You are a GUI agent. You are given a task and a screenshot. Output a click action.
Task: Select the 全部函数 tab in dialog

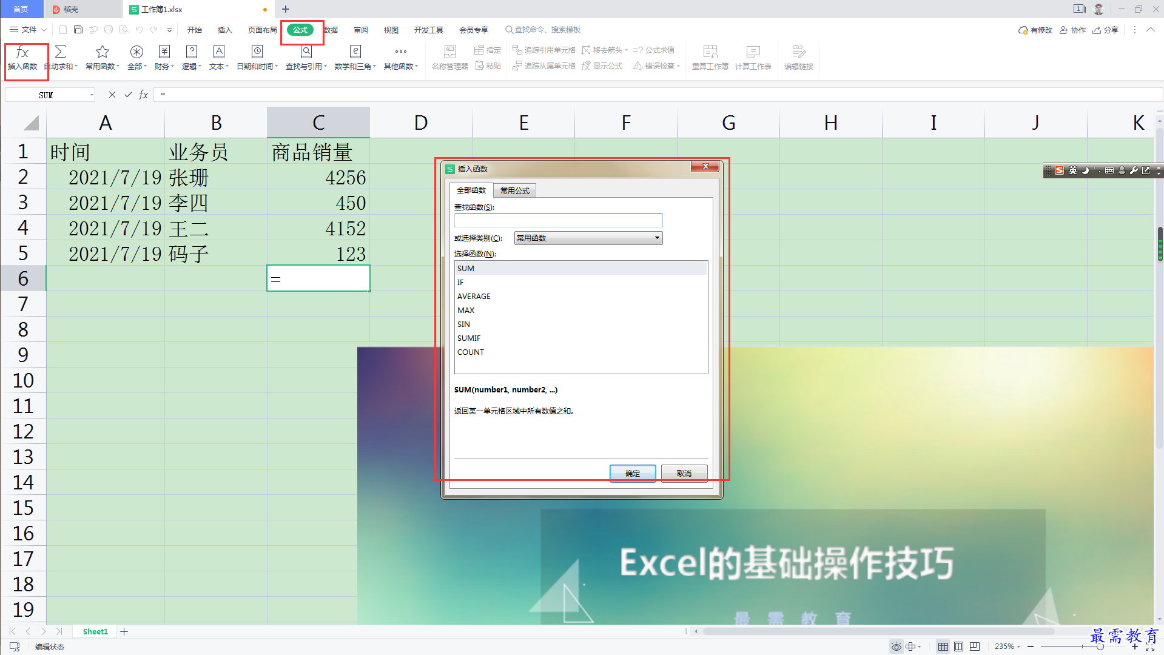[471, 190]
